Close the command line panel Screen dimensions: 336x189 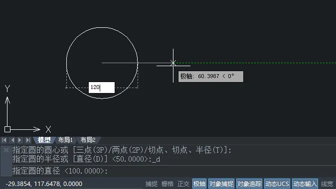[6, 150]
